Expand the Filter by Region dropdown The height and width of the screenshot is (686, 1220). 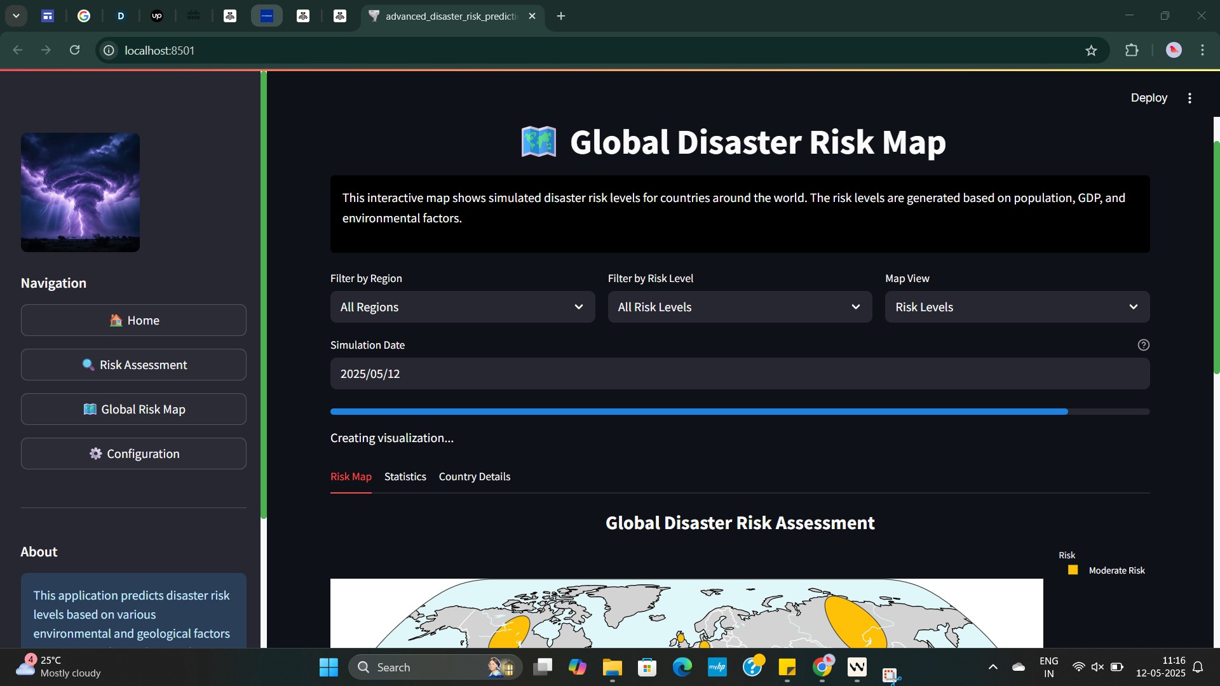coord(462,307)
